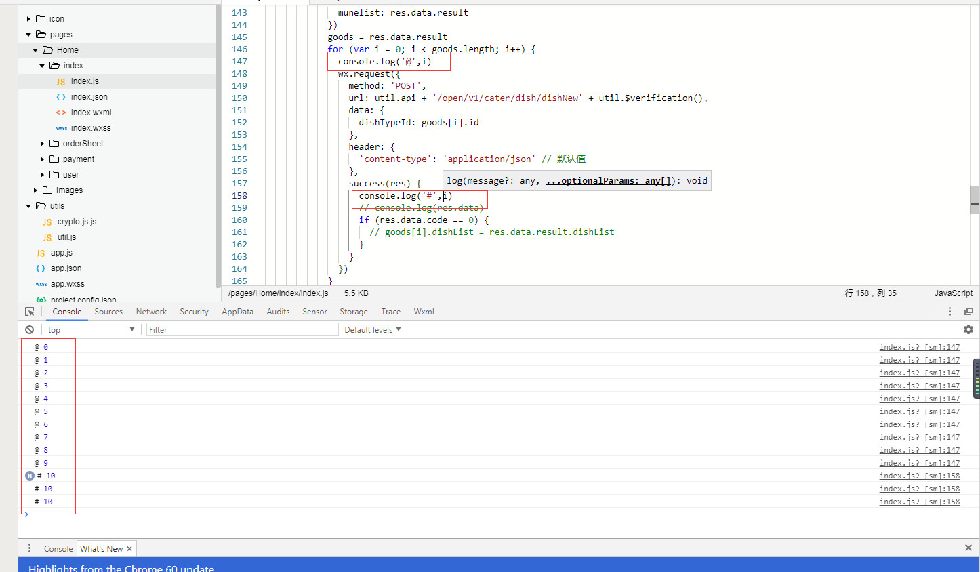The image size is (980, 572).
Task: Expand the Images folder
Action: [x=35, y=190]
